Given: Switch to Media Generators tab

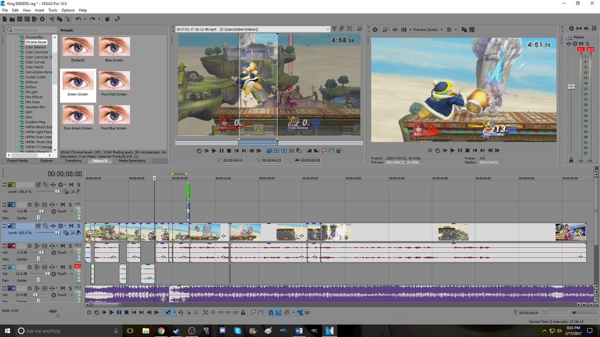Looking at the screenshot, I should (132, 161).
